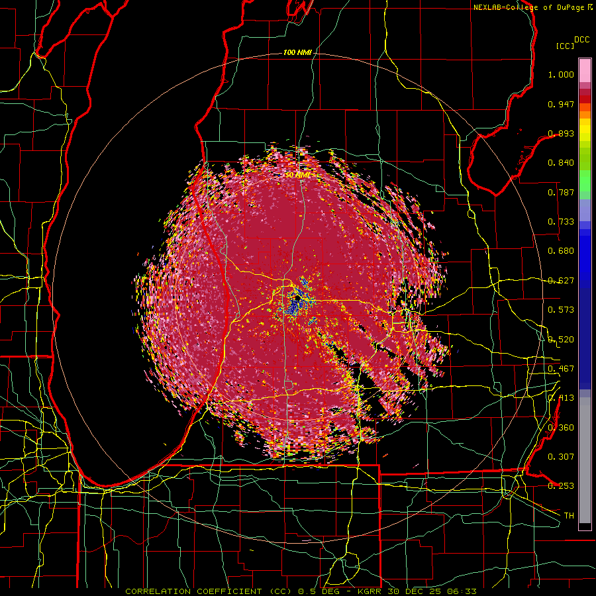Select the 0.573 scale value
This screenshot has height=596, width=596.
point(561,310)
